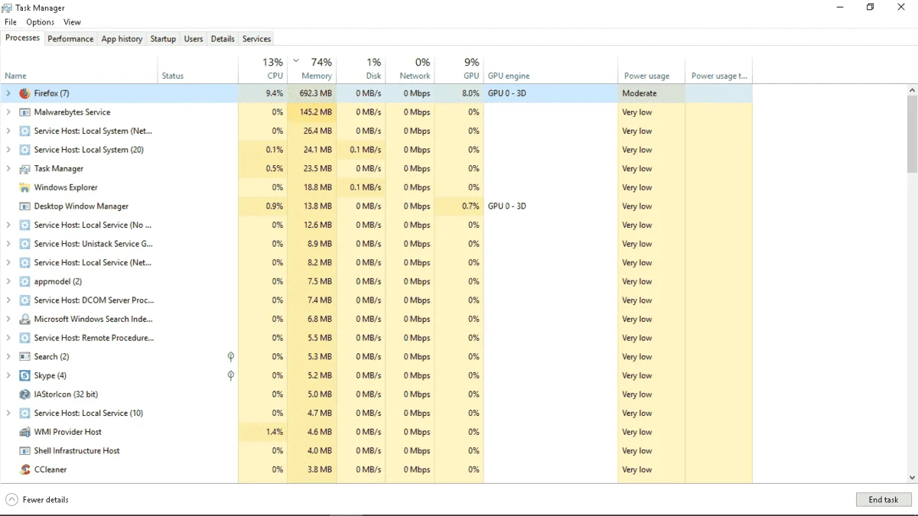Click the Task Manager process icon
918x516 pixels.
tap(24, 169)
